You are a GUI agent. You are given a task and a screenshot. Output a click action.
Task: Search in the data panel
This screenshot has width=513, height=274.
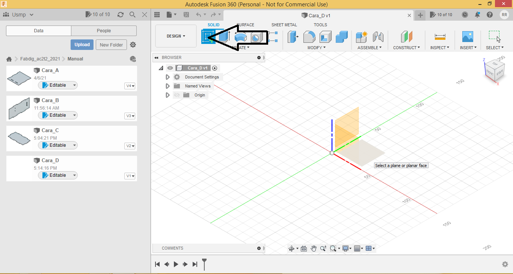pos(133,15)
